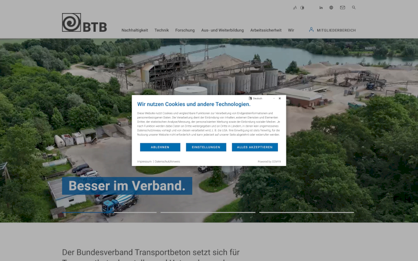Open the envelope contact icon
Screen dimensions: 418x261
(343, 8)
